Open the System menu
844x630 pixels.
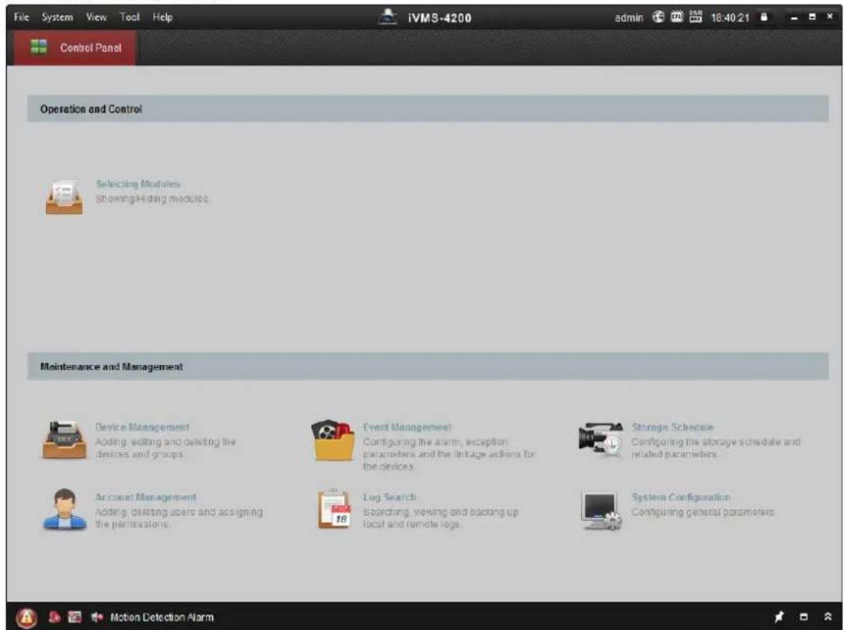click(x=57, y=17)
